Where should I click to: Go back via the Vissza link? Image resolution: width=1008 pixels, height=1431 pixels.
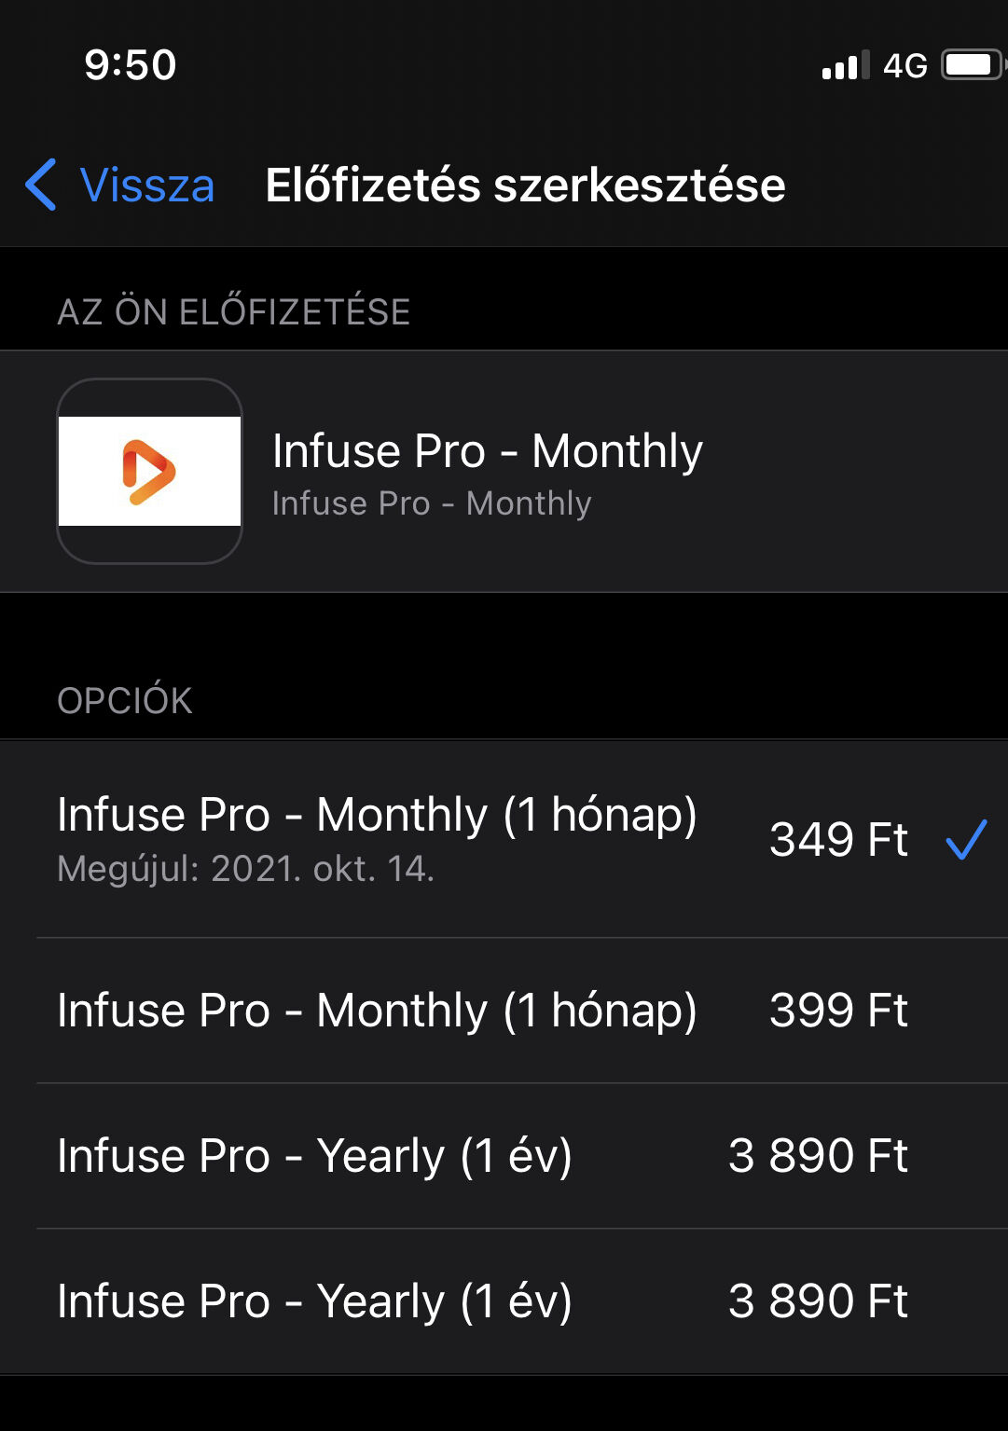point(147,185)
